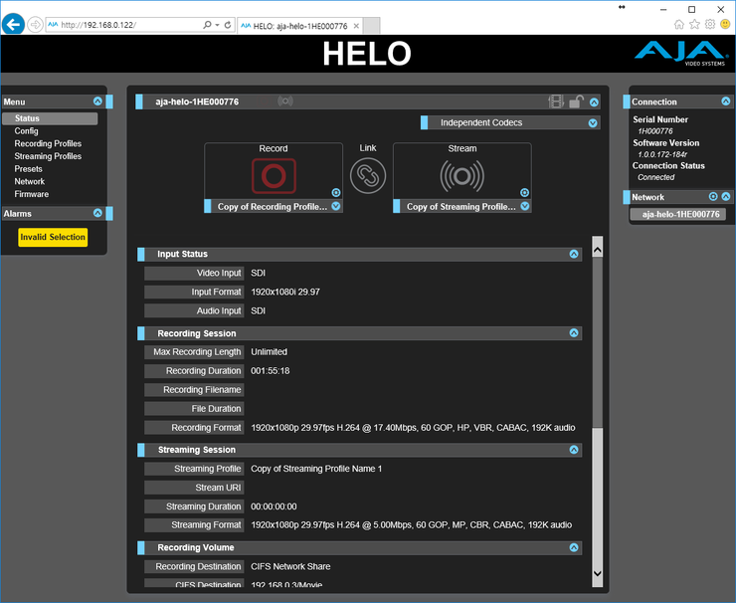This screenshot has width=736, height=603.
Task: Open Streaming Profiles menu item
Action: coord(48,156)
